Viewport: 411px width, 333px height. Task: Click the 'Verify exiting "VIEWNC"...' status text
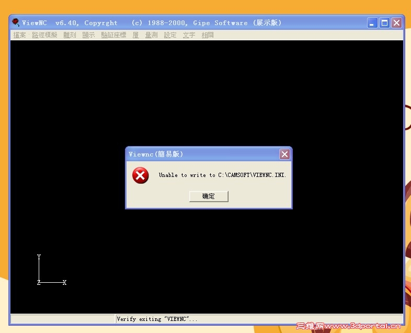157,319
